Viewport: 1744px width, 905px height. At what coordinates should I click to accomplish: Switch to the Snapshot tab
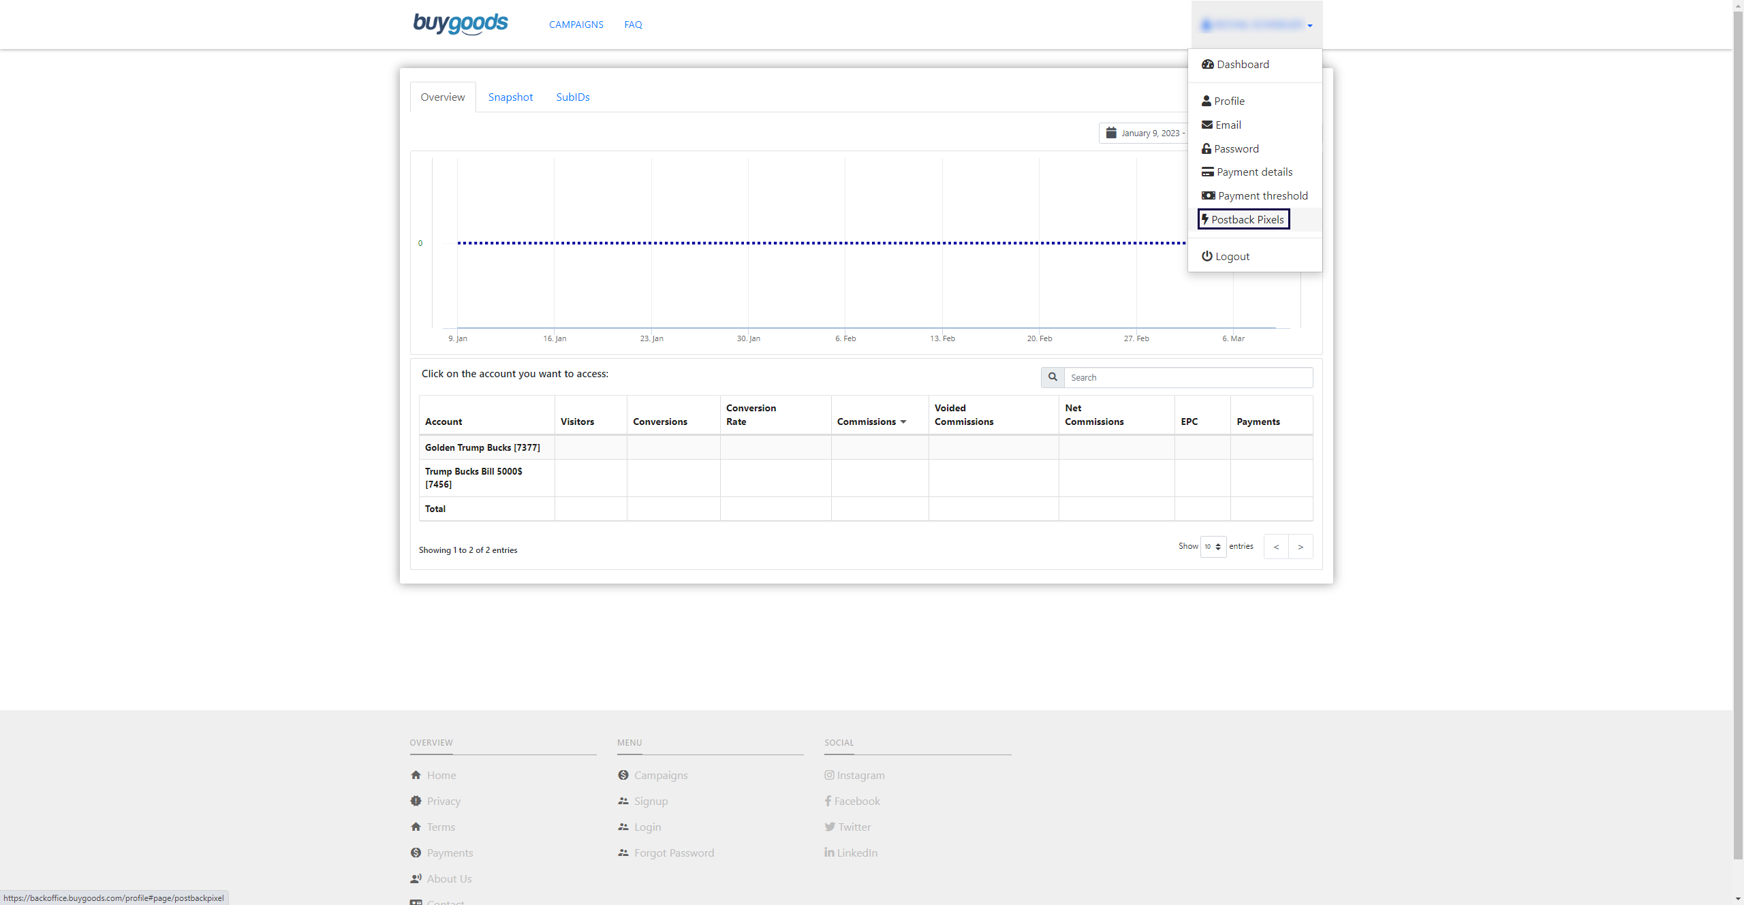point(510,97)
